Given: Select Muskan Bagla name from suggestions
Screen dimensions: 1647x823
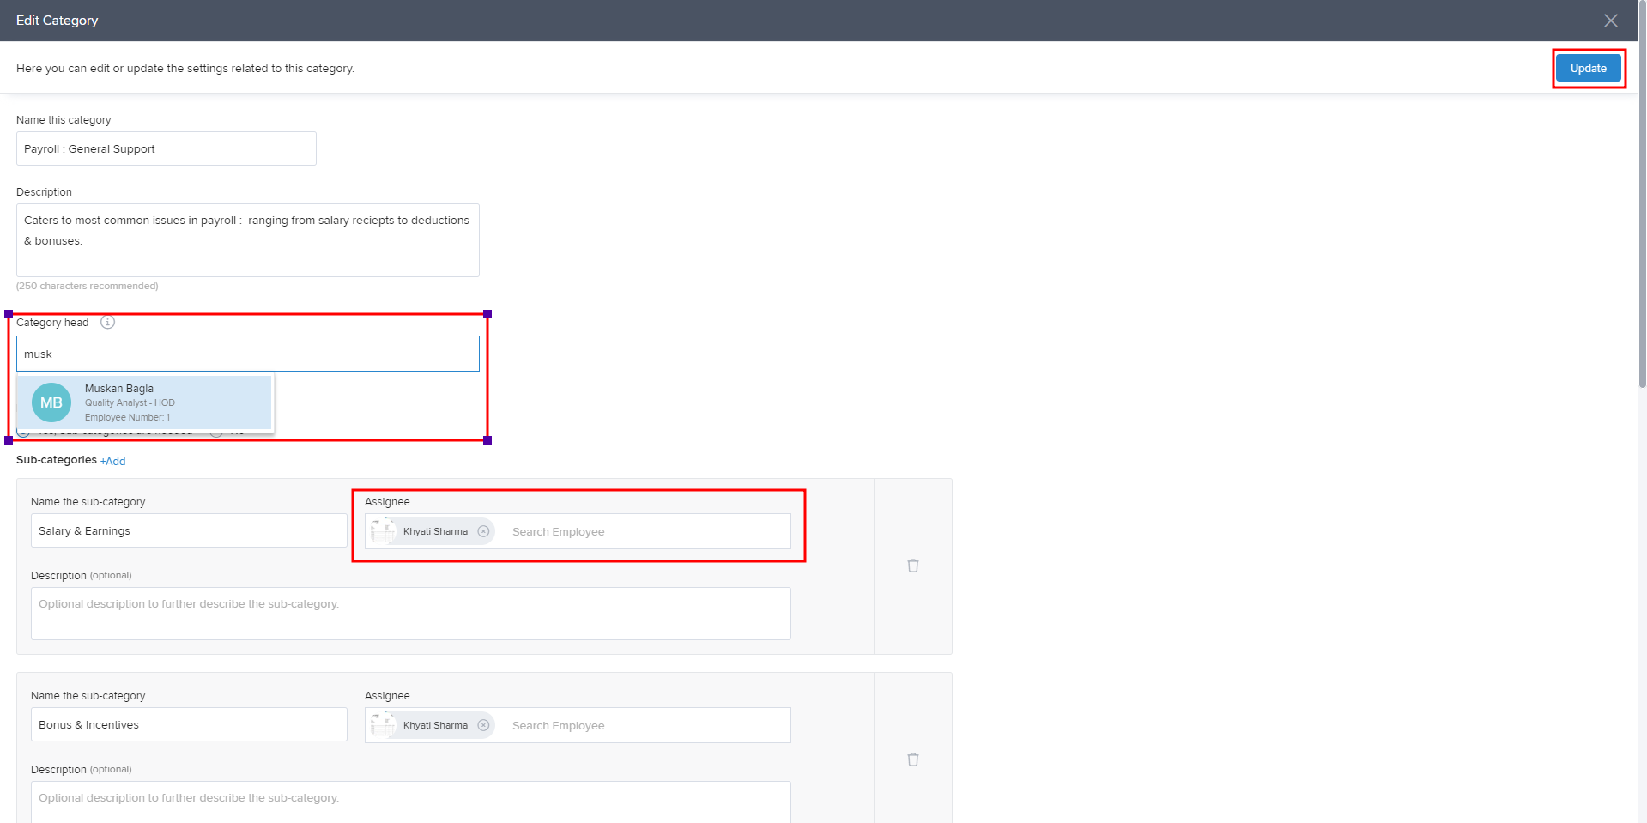Looking at the screenshot, I should 119,389.
